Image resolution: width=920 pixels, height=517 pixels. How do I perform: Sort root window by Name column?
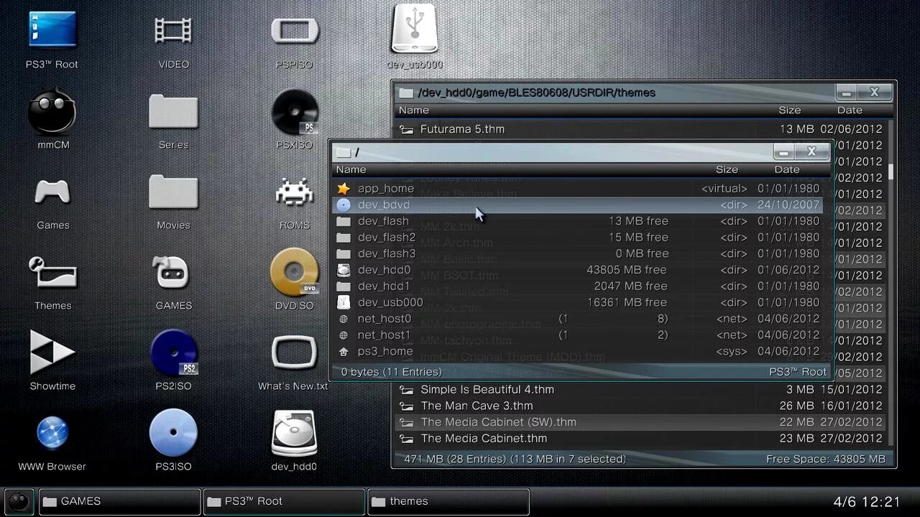pos(351,169)
